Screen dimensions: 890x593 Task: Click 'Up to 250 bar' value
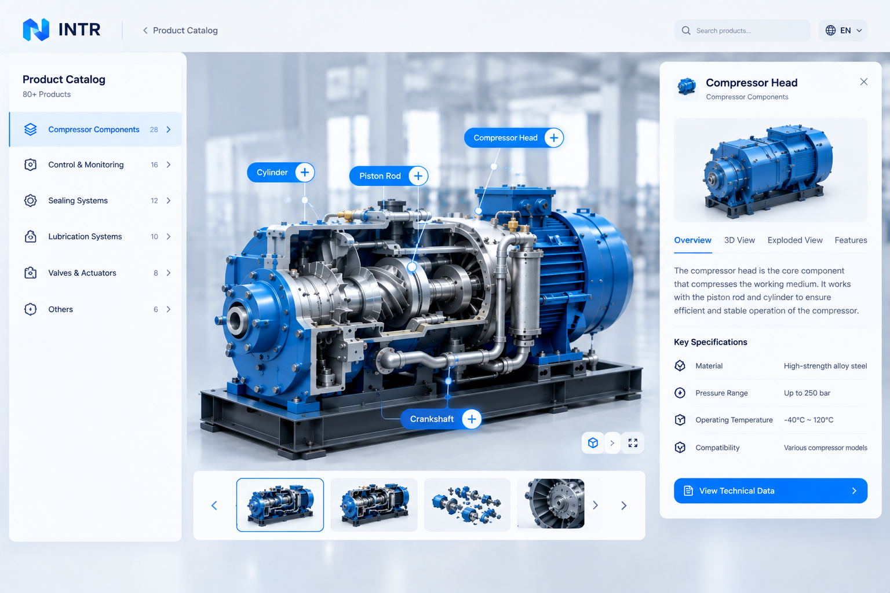pyautogui.click(x=807, y=393)
